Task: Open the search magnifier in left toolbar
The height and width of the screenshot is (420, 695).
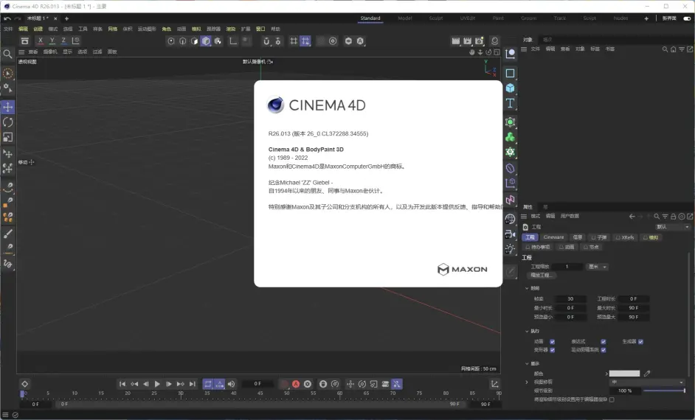Action: point(7,55)
